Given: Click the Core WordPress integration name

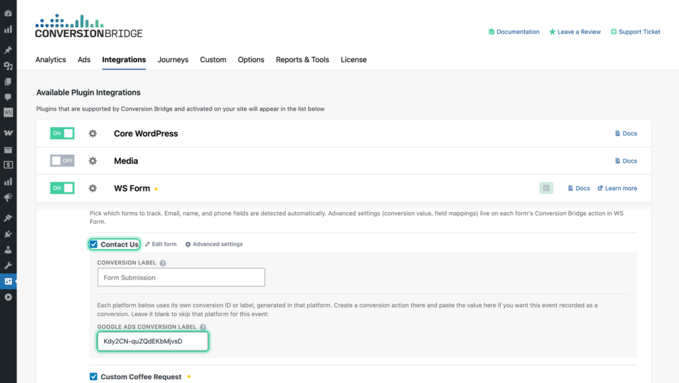Looking at the screenshot, I should 146,134.
